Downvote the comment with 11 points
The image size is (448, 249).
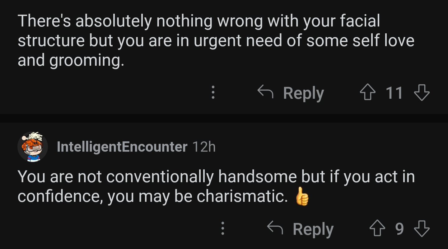[422, 93]
